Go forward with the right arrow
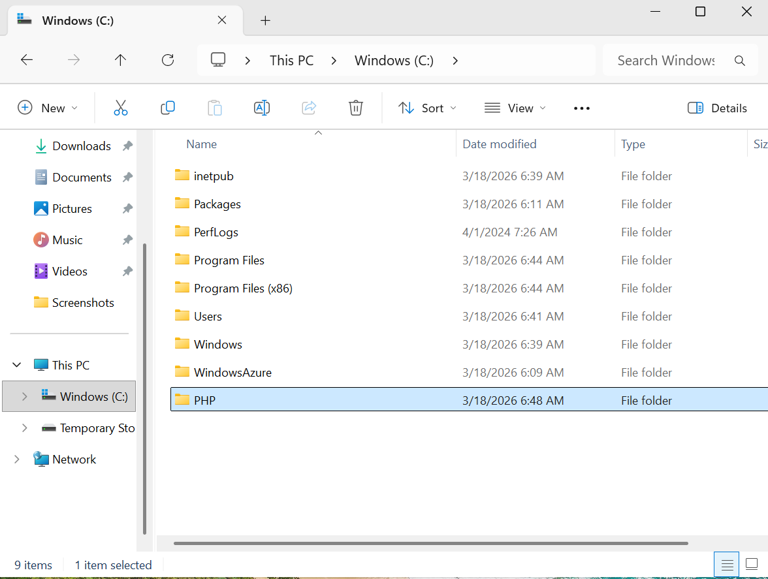Viewport: 768px width, 579px height. [x=73, y=60]
